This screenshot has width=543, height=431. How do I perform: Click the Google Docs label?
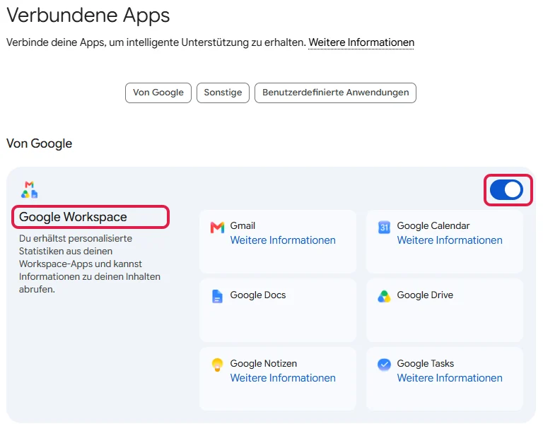(258, 295)
